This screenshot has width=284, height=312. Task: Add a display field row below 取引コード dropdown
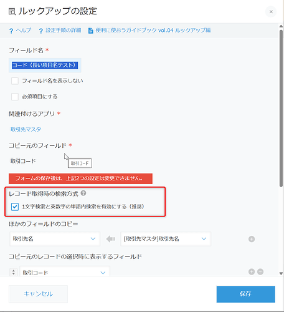252,271
